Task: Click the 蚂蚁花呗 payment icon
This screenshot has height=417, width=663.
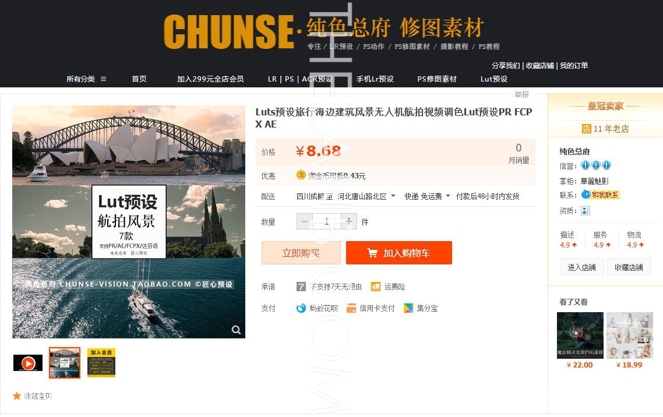Action: 301,309
